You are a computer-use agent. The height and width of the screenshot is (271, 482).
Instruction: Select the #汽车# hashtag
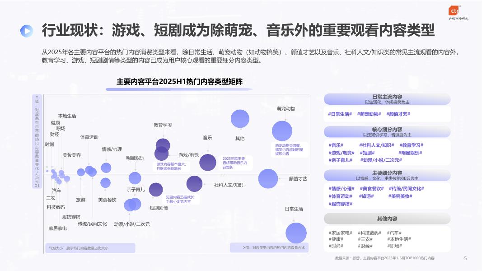tap(394, 233)
